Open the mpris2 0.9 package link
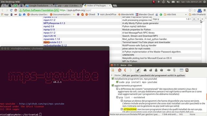The height and width of the screenshot is (116, 207). [49, 26]
